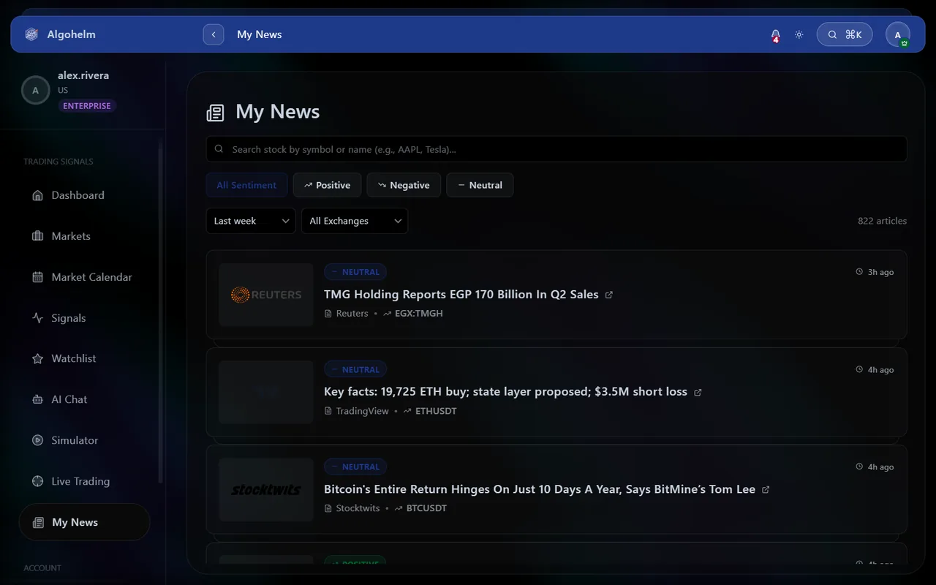Screen dimensions: 936x585
Task: Open command search ⌘K button
Action: pyautogui.click(x=845, y=34)
